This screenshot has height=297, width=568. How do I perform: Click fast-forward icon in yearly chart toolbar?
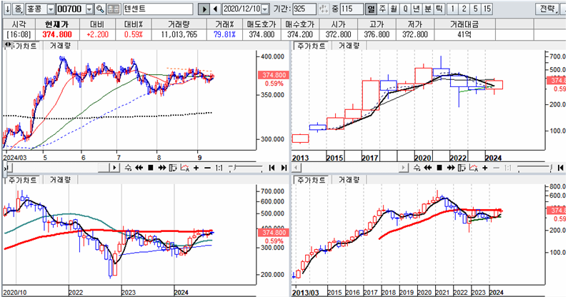point(451,168)
